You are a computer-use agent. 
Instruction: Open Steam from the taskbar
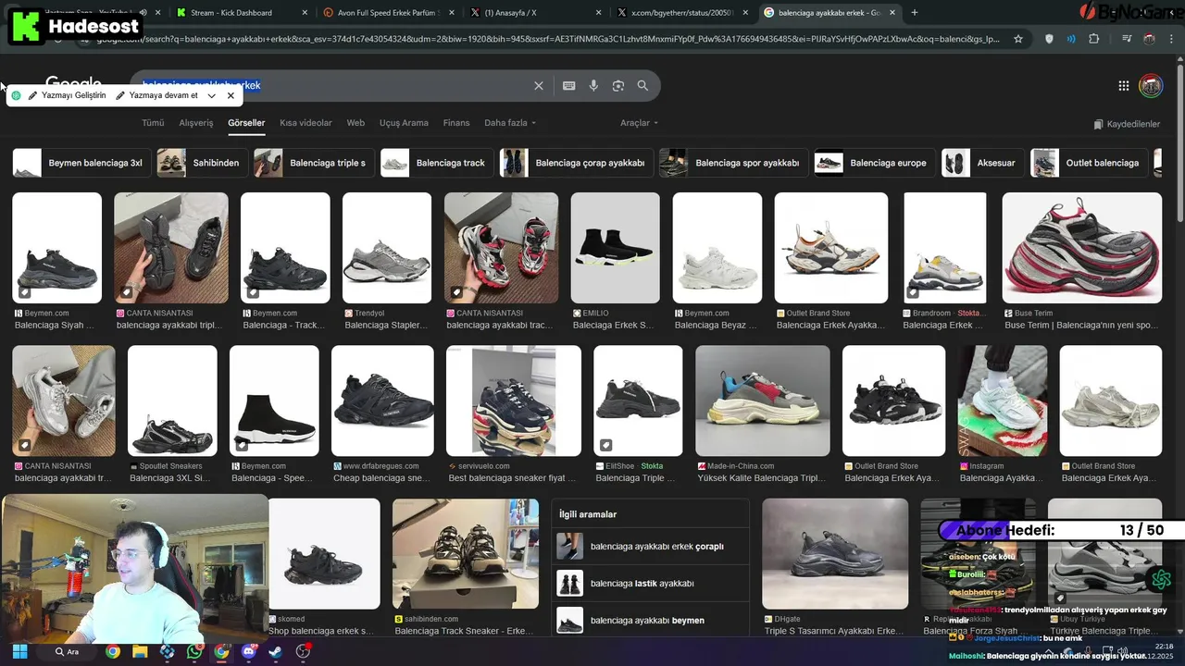coord(275,651)
